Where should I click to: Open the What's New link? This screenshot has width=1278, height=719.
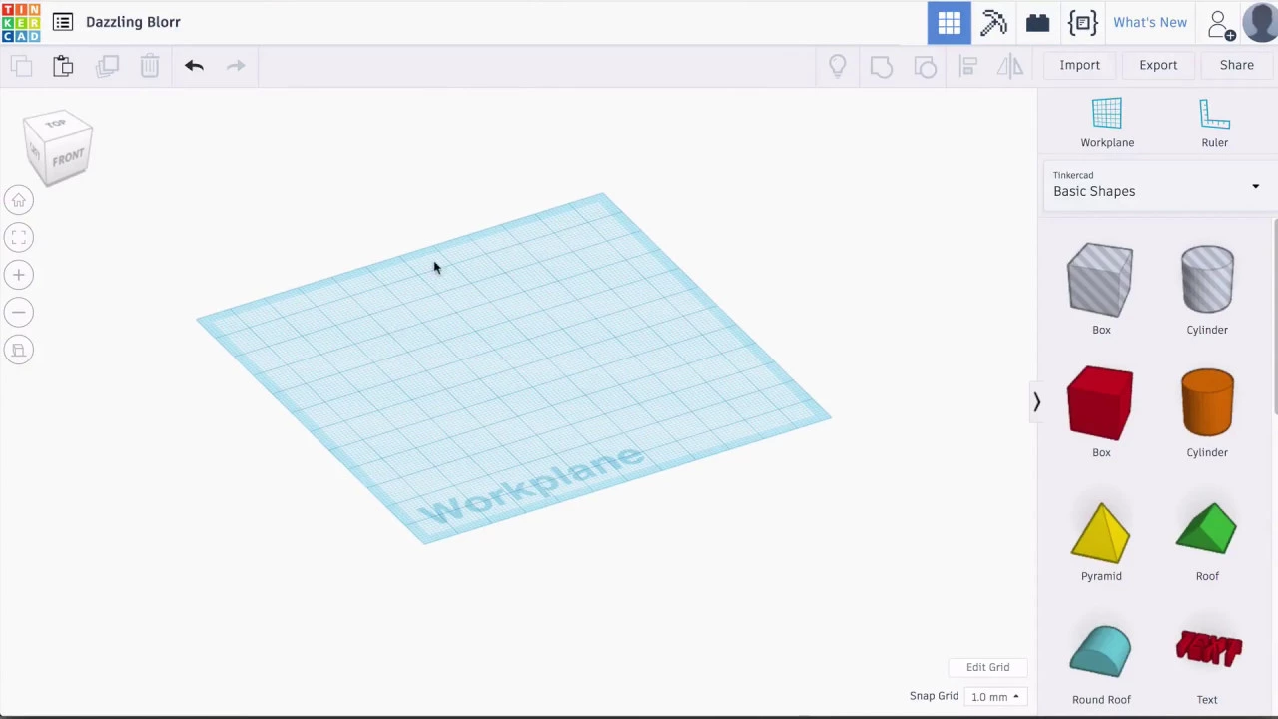1150,22
